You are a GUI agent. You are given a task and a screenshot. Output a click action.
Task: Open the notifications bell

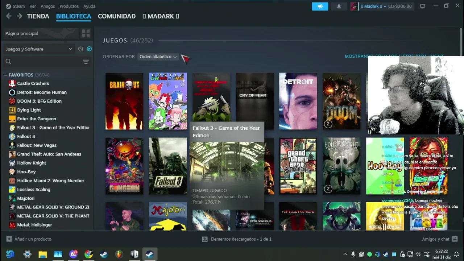pos(339,6)
